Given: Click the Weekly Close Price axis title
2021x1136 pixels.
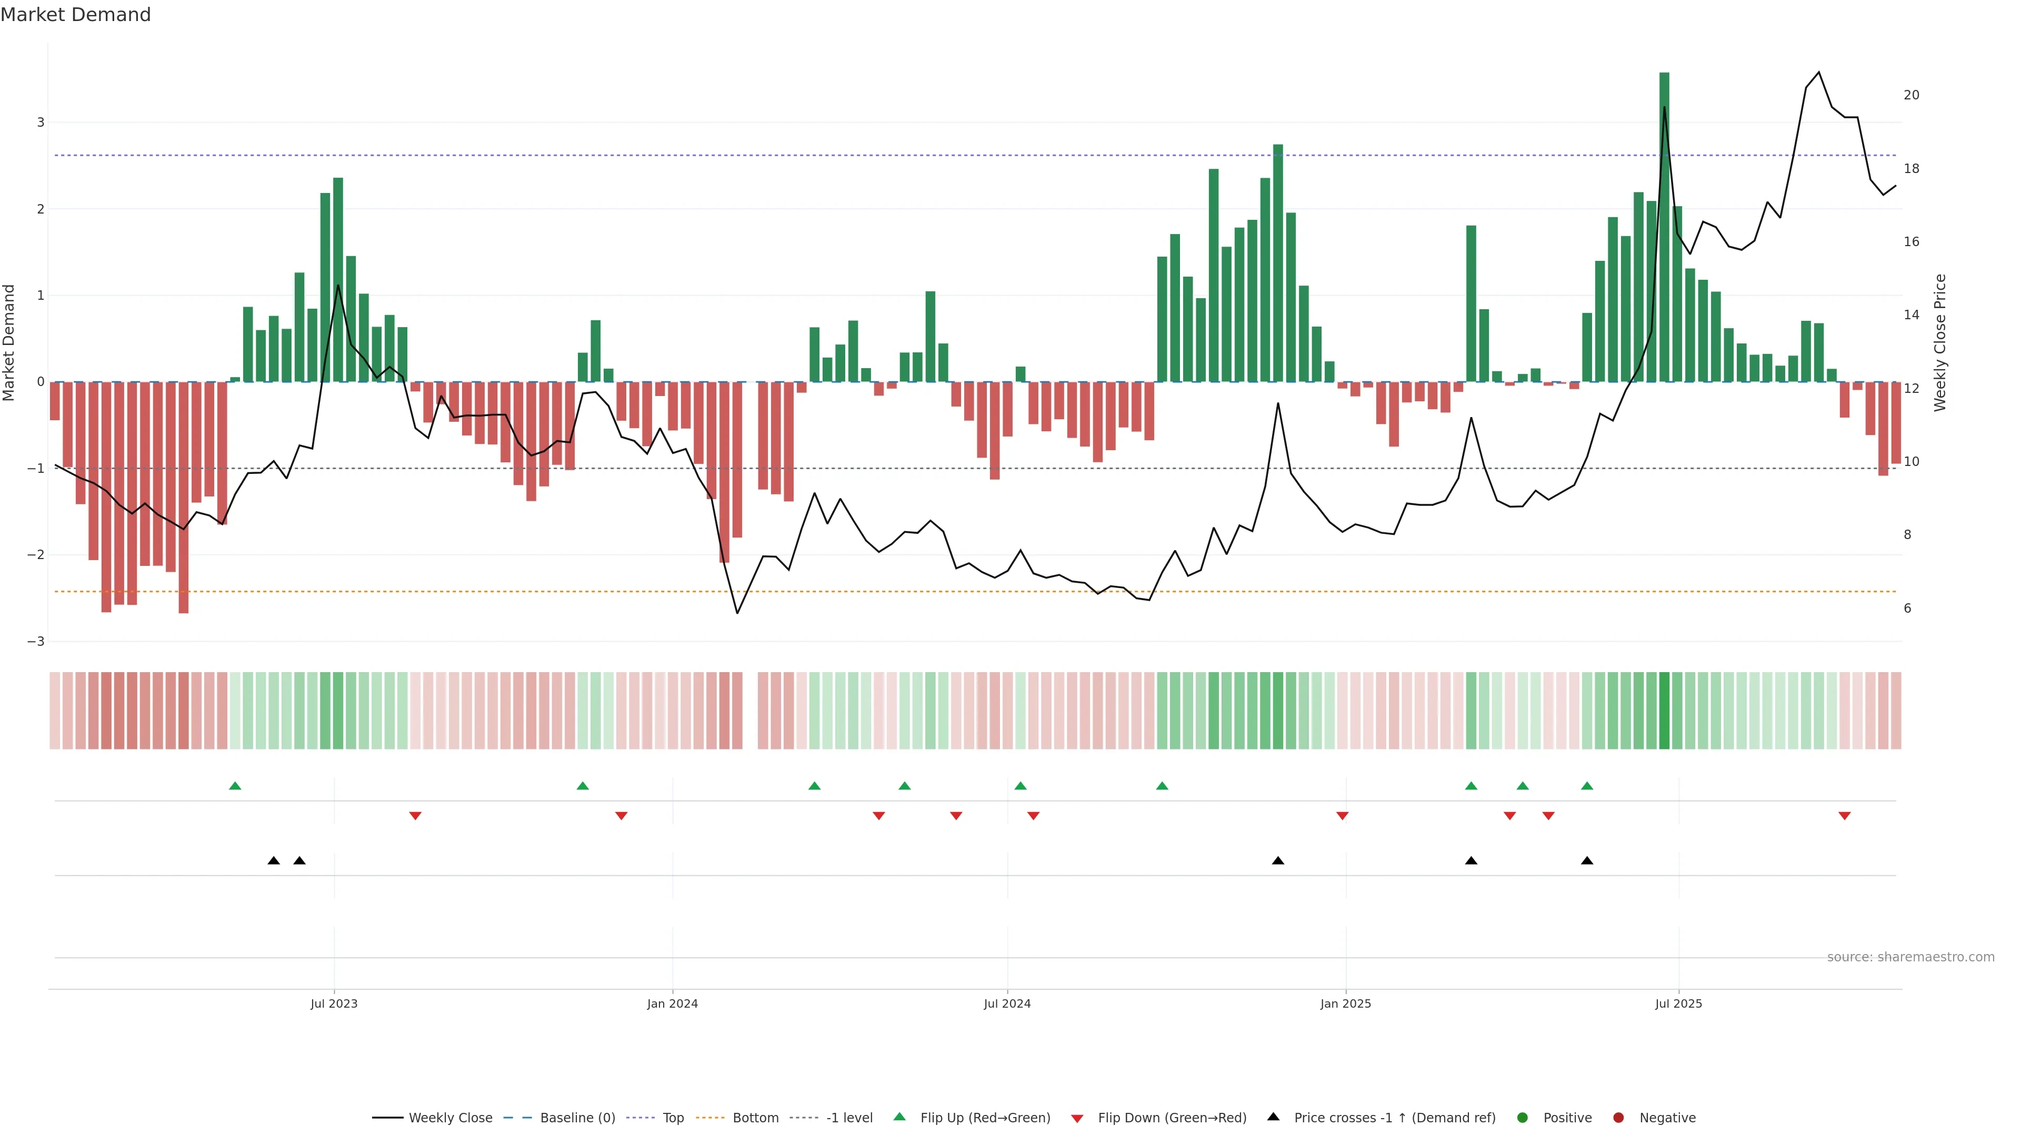Looking at the screenshot, I should pos(1940,342).
